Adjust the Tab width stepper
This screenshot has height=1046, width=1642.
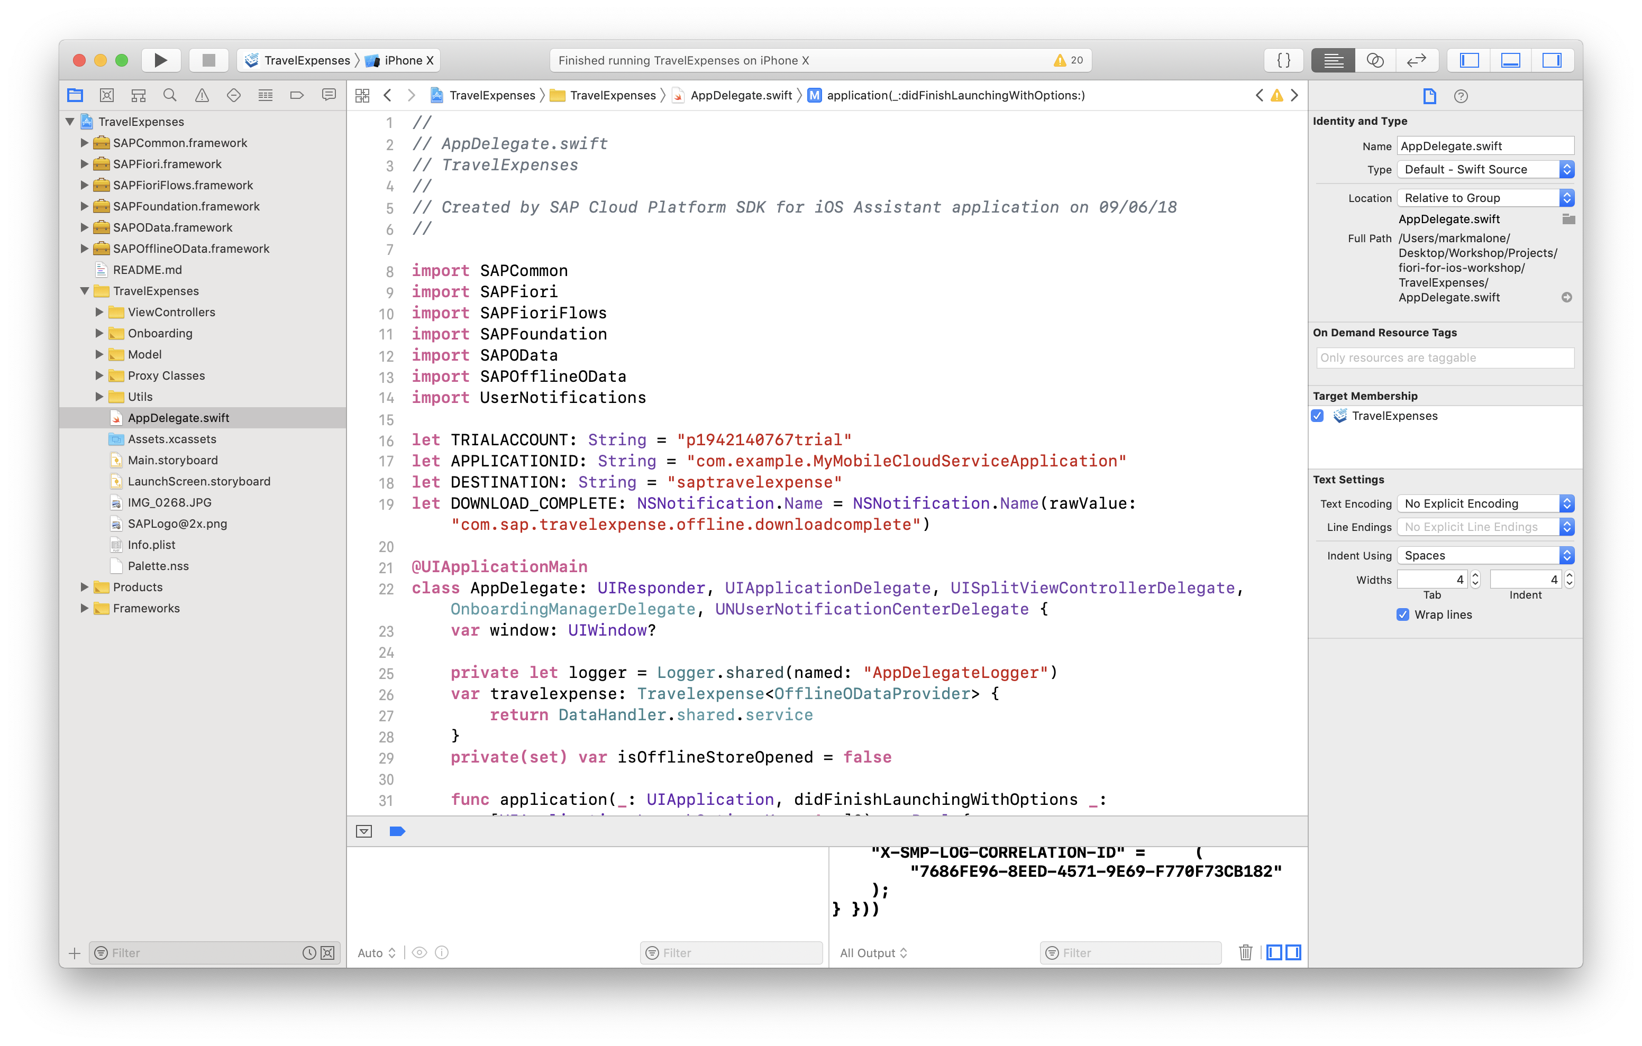pyautogui.click(x=1475, y=580)
